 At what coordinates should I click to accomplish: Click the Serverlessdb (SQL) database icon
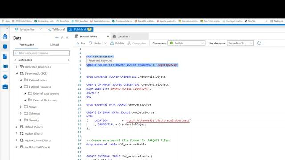tap(22, 73)
